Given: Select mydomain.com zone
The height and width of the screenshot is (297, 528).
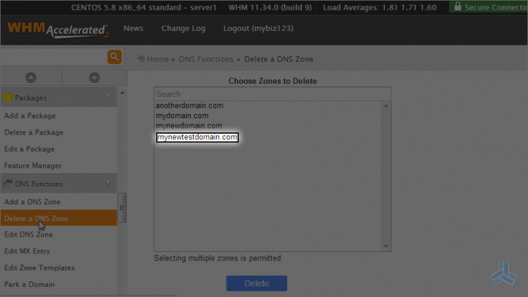Looking at the screenshot, I should click(182, 116).
